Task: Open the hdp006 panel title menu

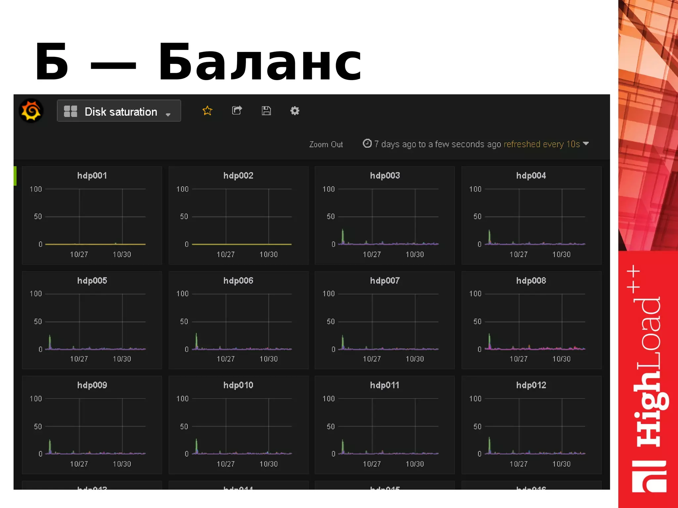Action: (x=238, y=281)
